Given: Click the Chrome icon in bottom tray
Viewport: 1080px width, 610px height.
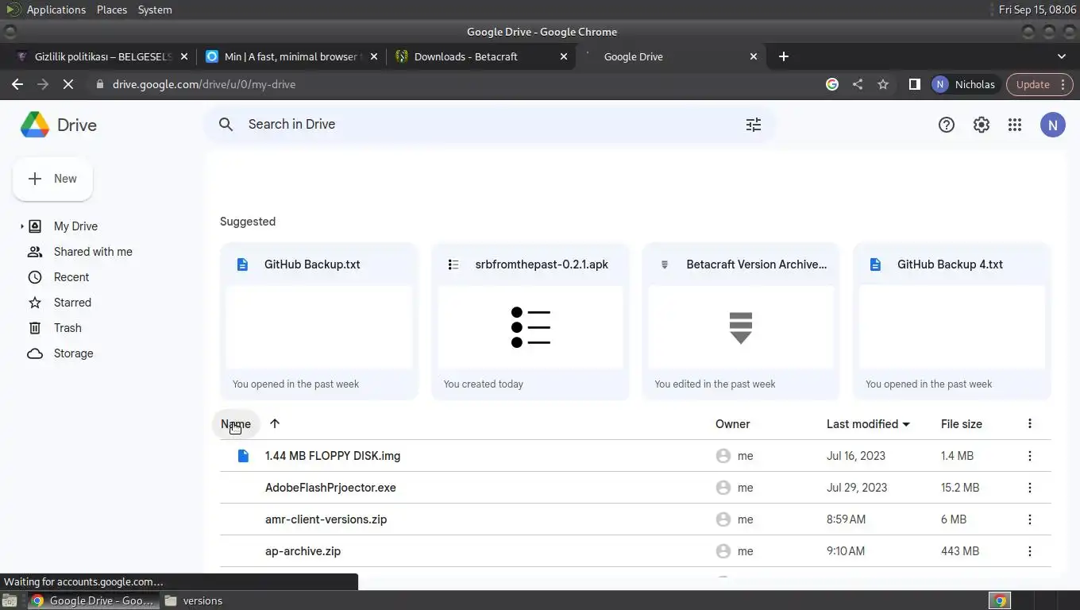Looking at the screenshot, I should 1000,600.
